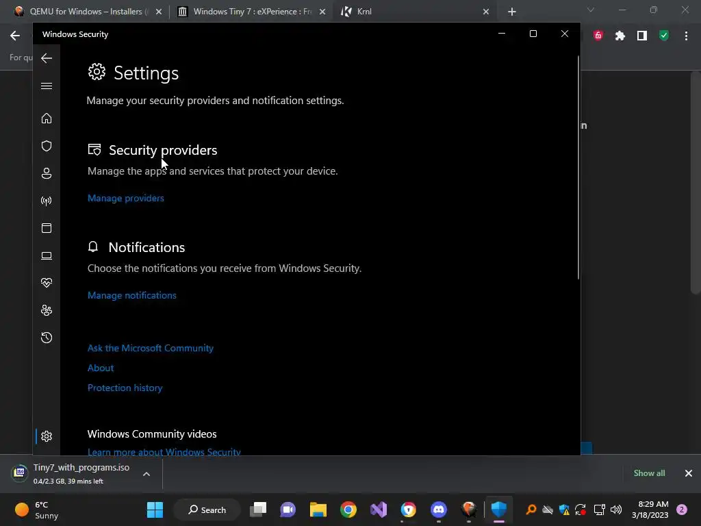Switch to QEMU for Windows browser tab

coord(88,12)
